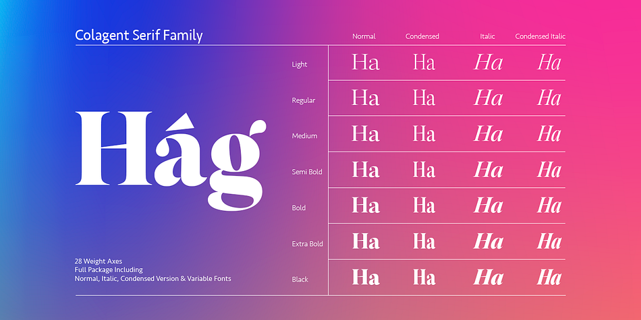Click 'Normal, Italic, Condensed Version & Variable Fonts'
Screen dimensions: 641x320
coord(153,279)
